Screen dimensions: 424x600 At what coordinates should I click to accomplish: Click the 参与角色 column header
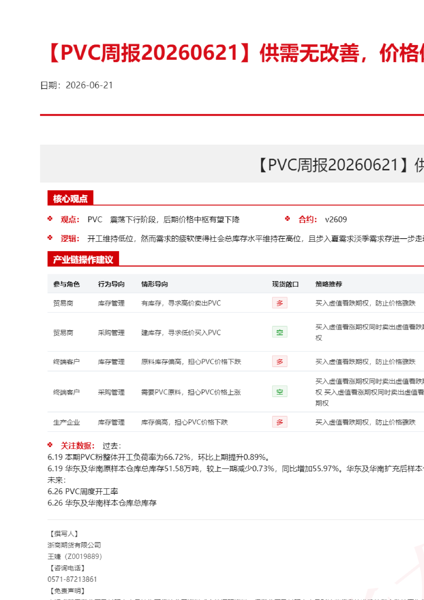[66, 284]
